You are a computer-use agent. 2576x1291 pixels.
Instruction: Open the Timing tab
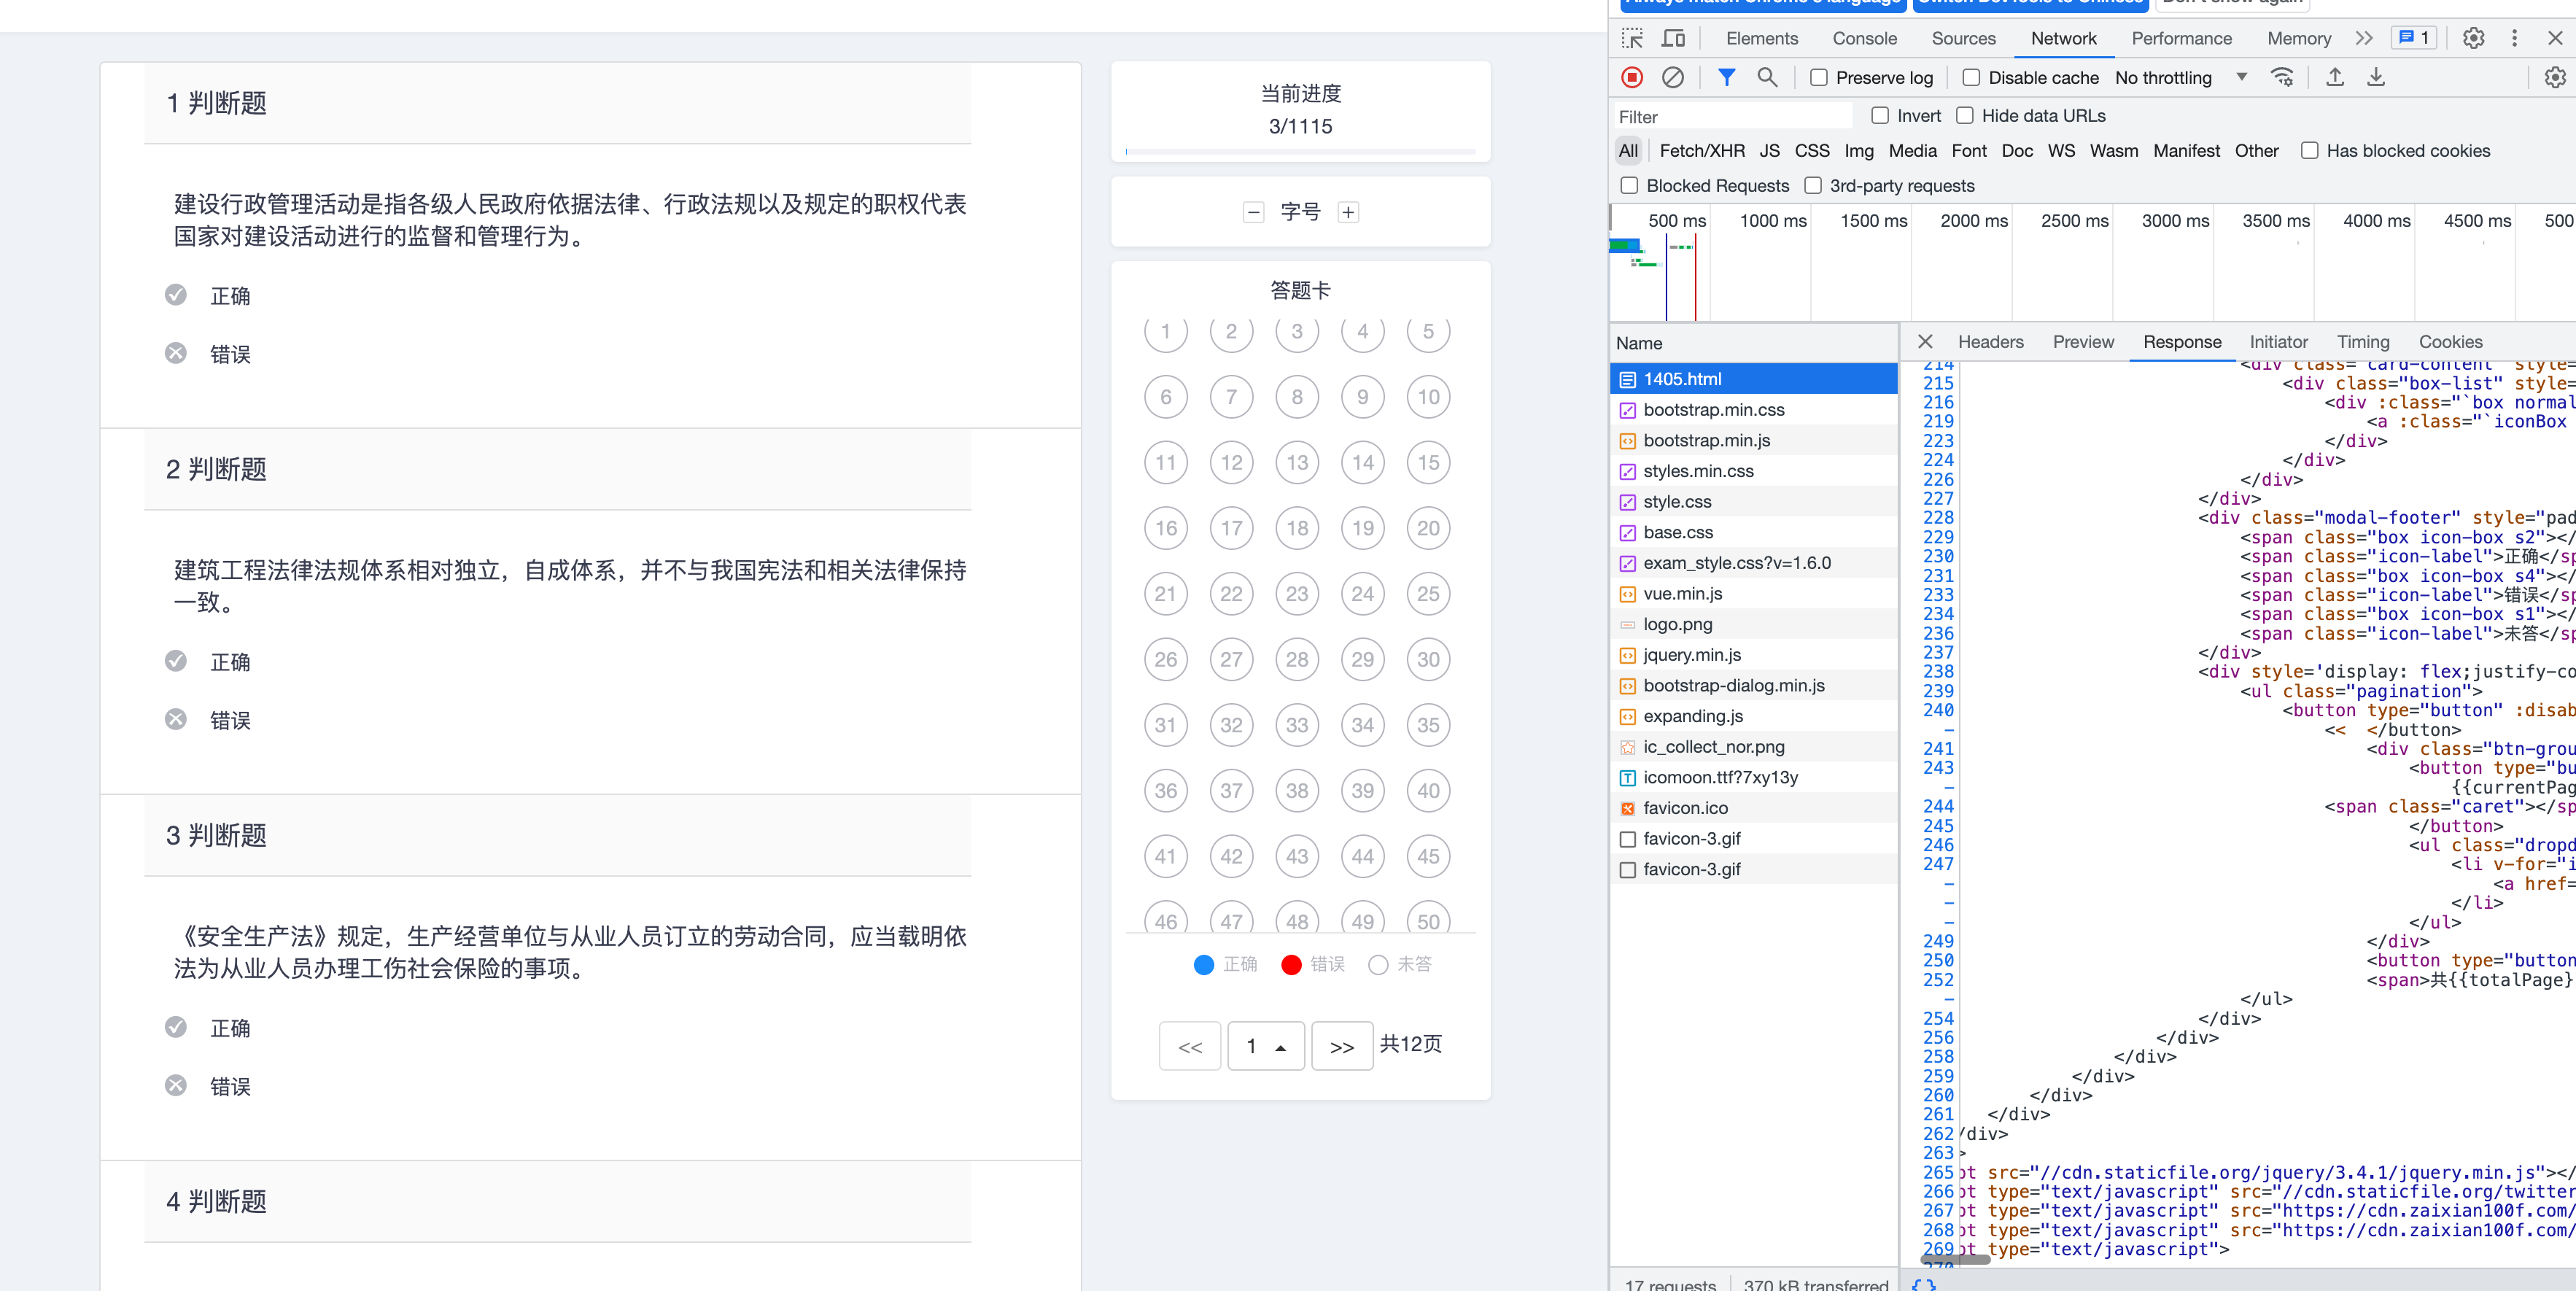2362,341
